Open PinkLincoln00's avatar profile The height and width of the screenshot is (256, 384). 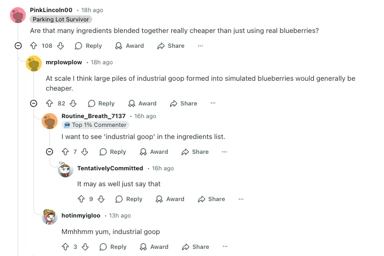[18, 15]
